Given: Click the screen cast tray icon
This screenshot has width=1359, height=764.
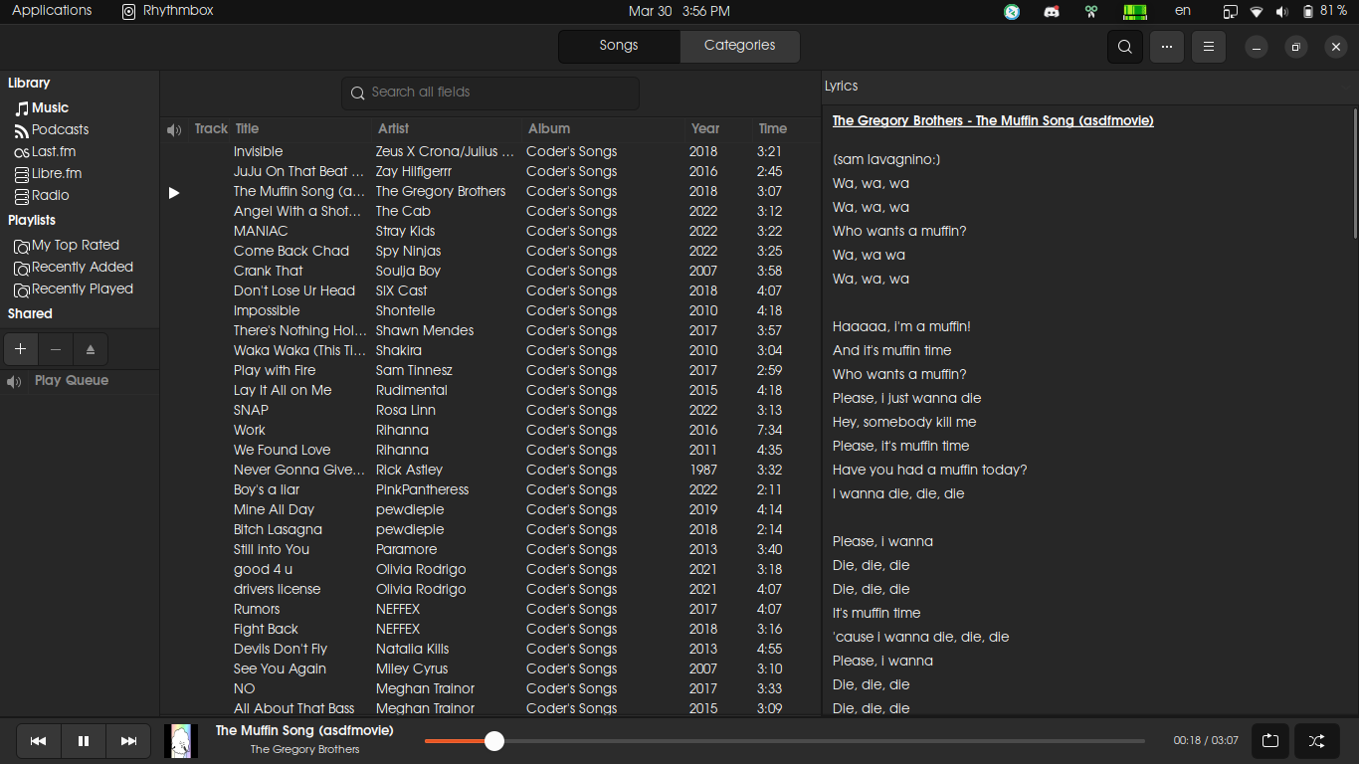Looking at the screenshot, I should coord(1231,12).
